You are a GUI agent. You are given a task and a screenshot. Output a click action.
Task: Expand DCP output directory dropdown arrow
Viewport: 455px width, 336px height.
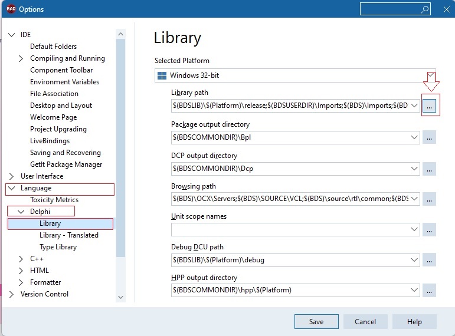click(x=414, y=169)
